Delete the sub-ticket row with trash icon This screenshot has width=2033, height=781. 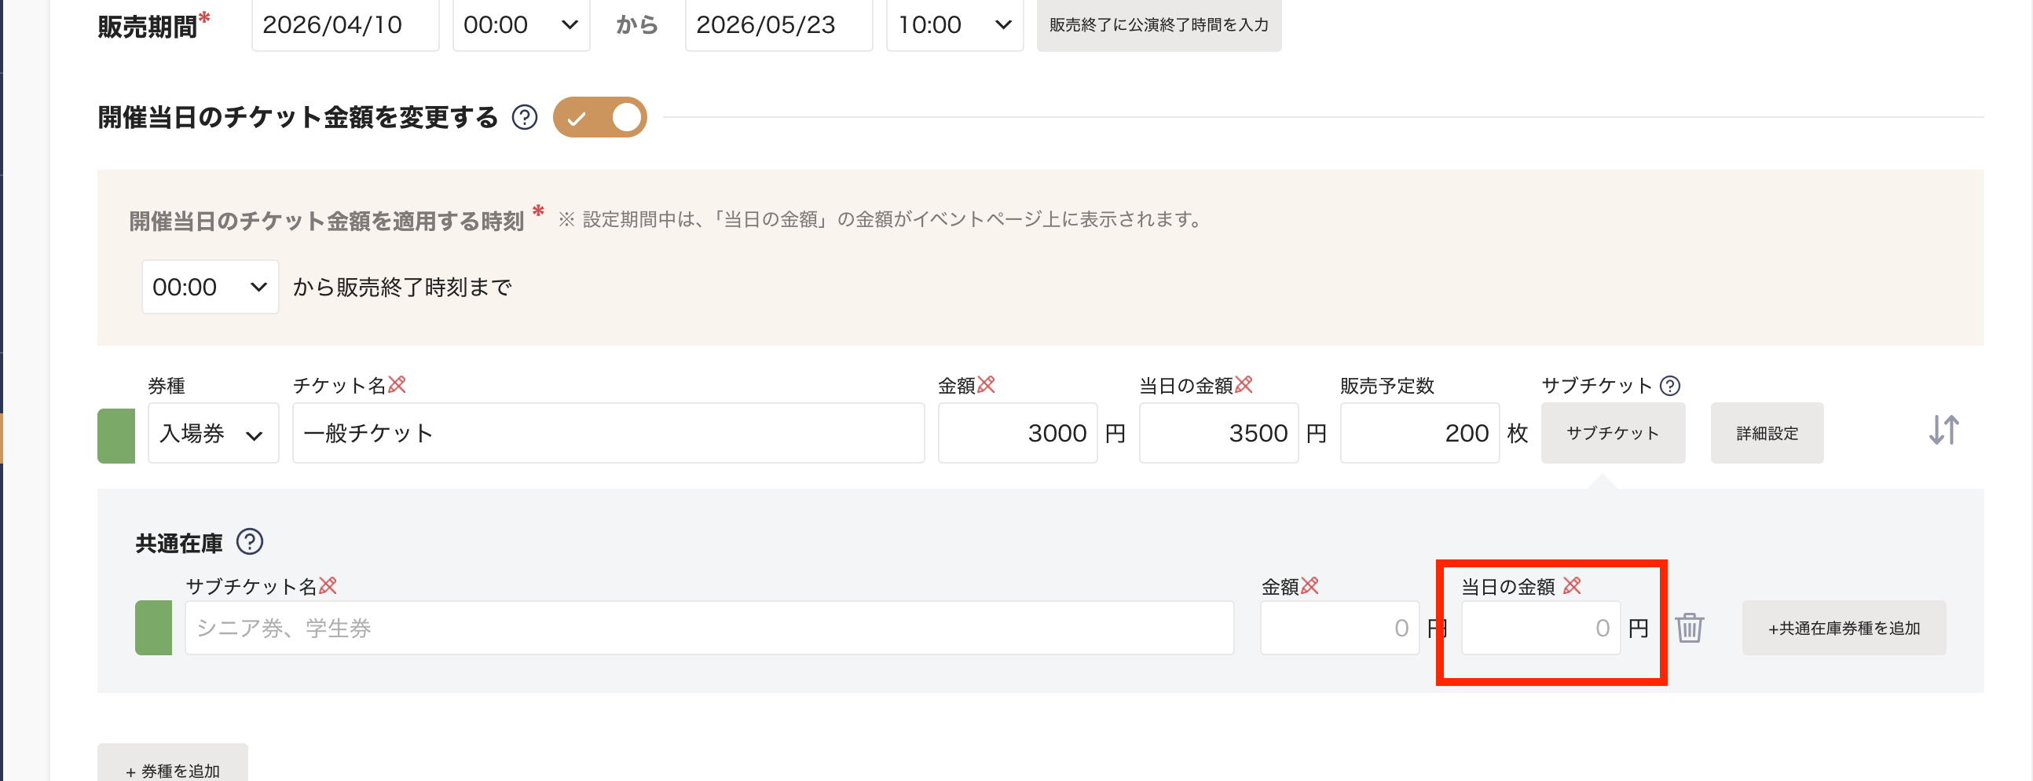(x=1689, y=628)
